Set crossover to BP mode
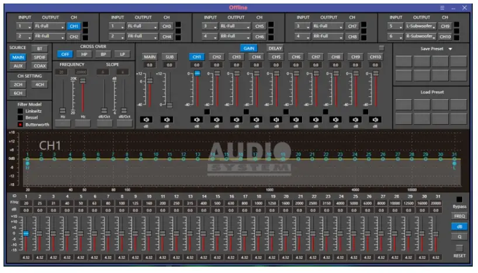The width and height of the screenshot is (478, 273). pos(103,54)
